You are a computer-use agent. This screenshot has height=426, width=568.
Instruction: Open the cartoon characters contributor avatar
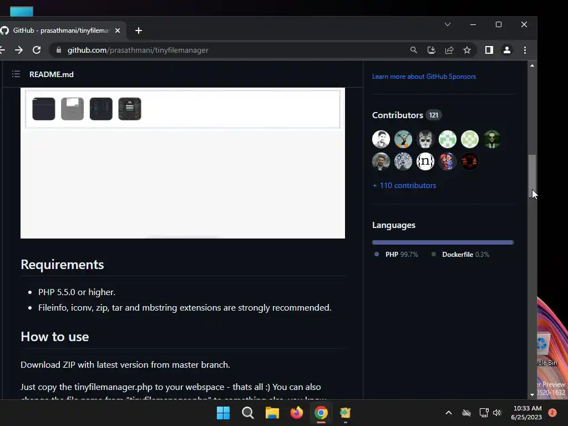point(448,161)
